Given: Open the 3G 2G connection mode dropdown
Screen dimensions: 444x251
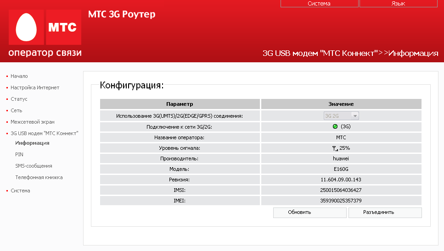Looking at the screenshot, I should pos(341,116).
